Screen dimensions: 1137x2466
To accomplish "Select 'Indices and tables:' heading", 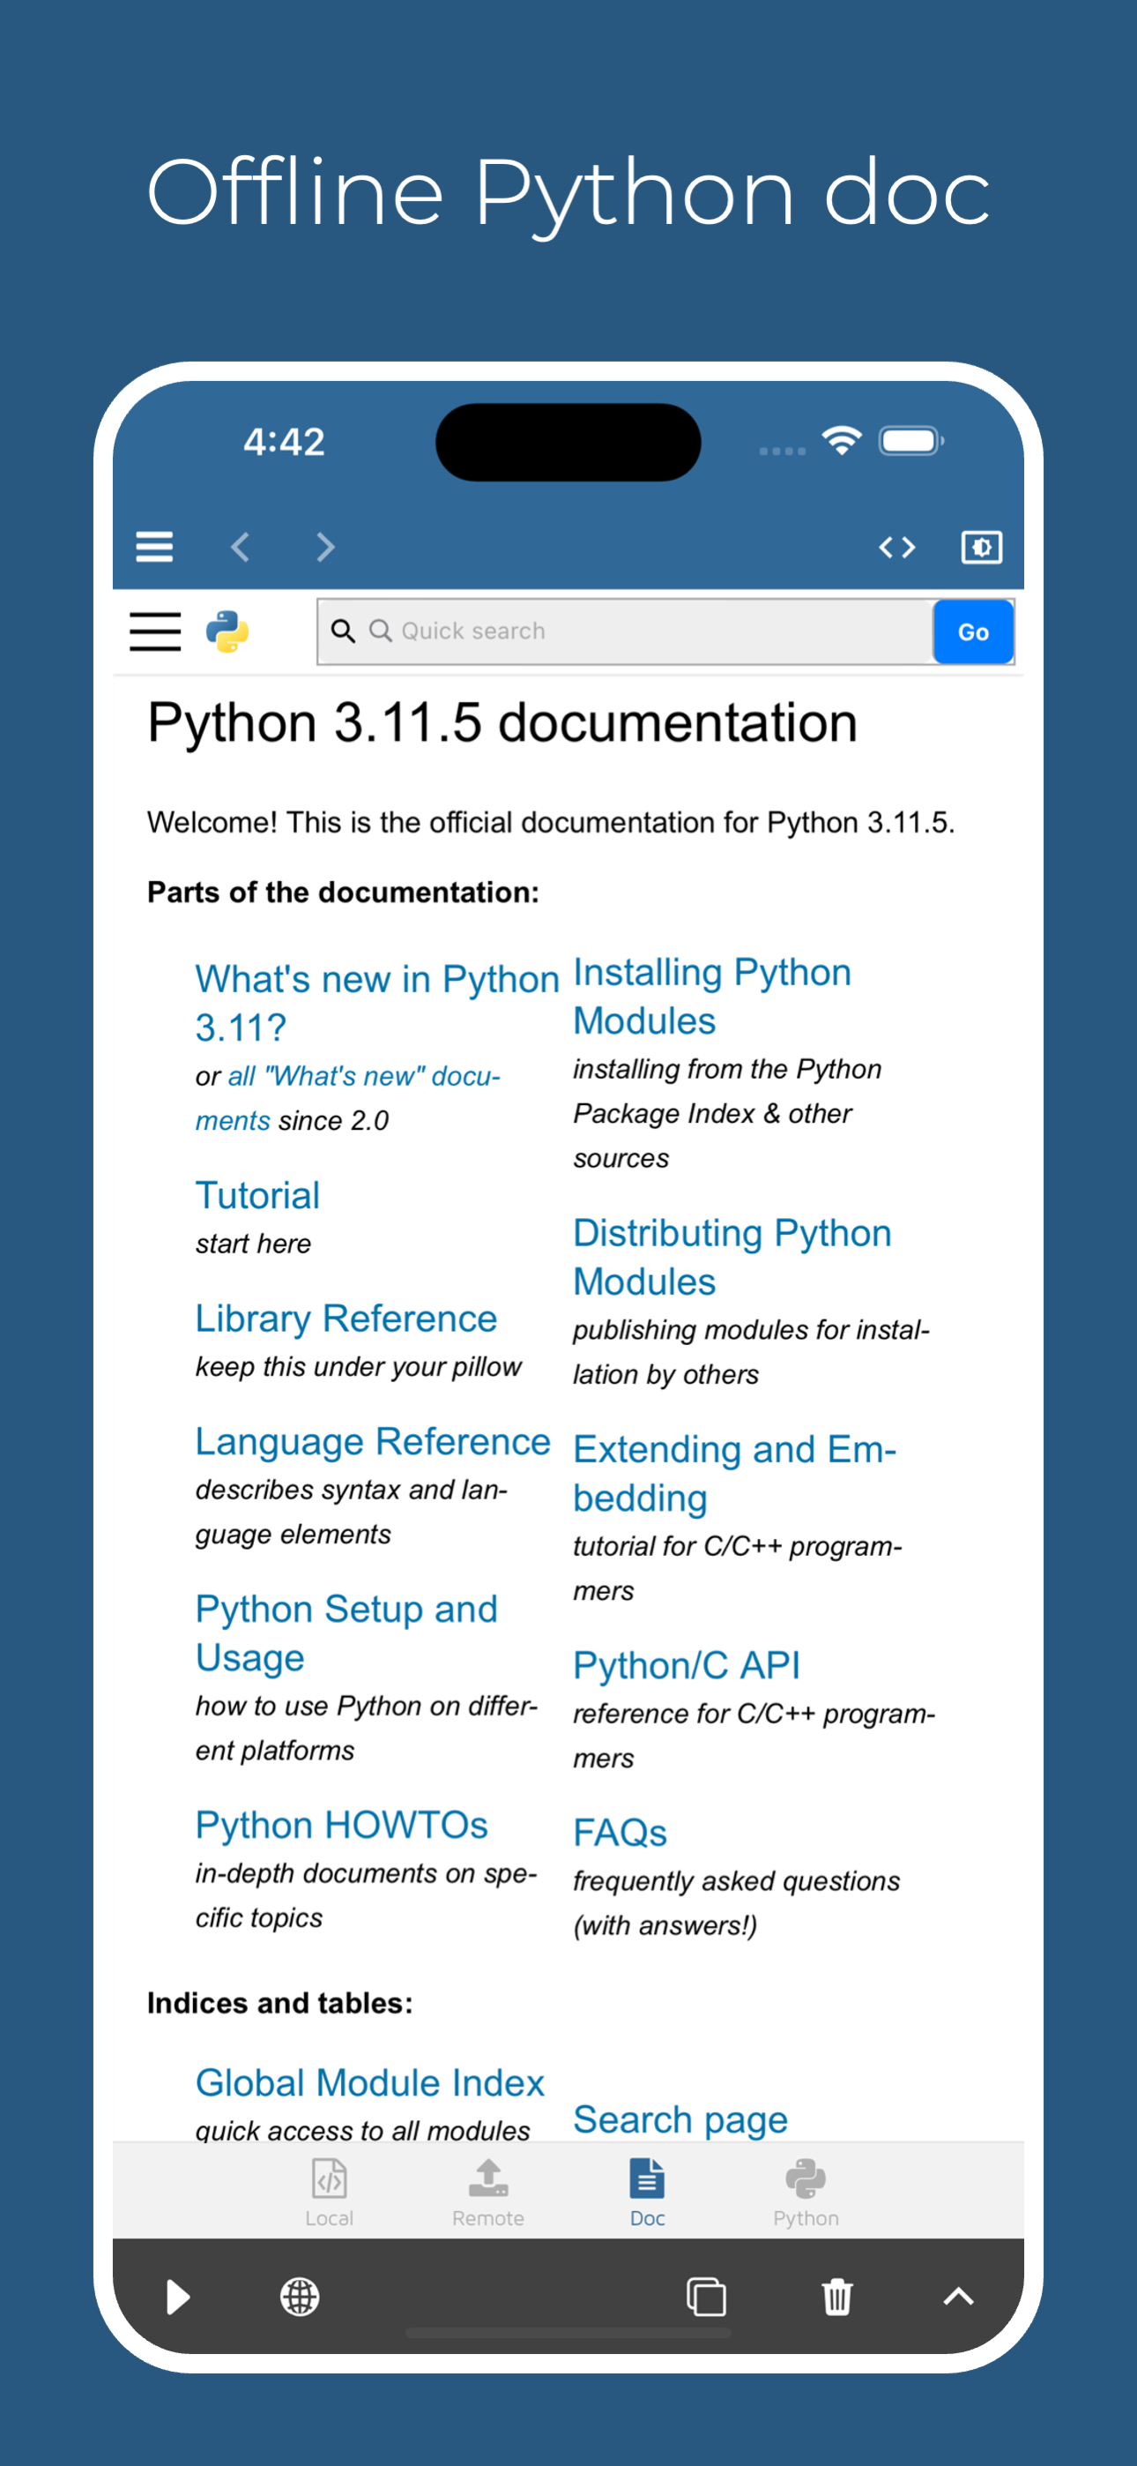I will tap(279, 2003).
